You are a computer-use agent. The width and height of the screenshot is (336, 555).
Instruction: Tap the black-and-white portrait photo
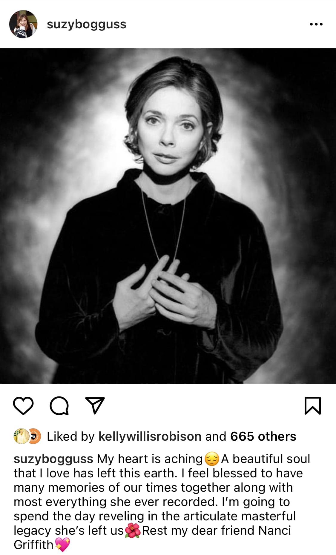tap(168, 216)
